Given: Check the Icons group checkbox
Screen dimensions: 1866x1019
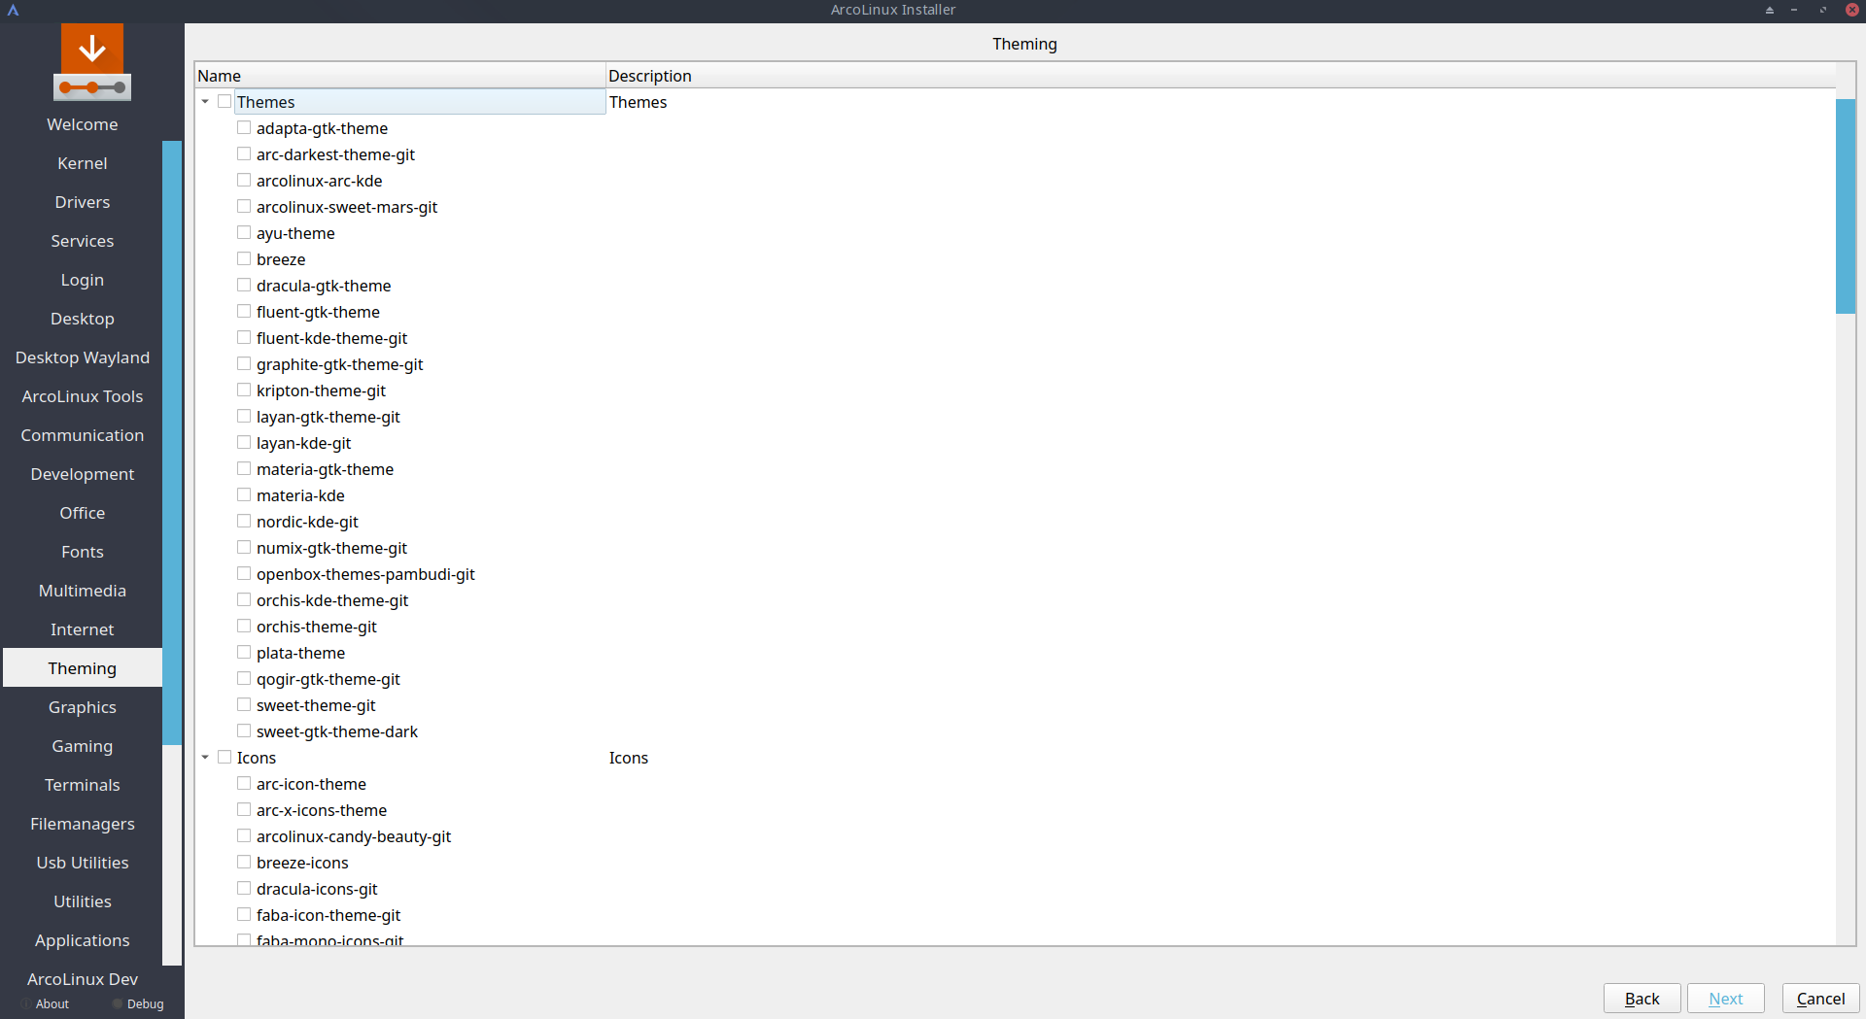Looking at the screenshot, I should coord(225,757).
